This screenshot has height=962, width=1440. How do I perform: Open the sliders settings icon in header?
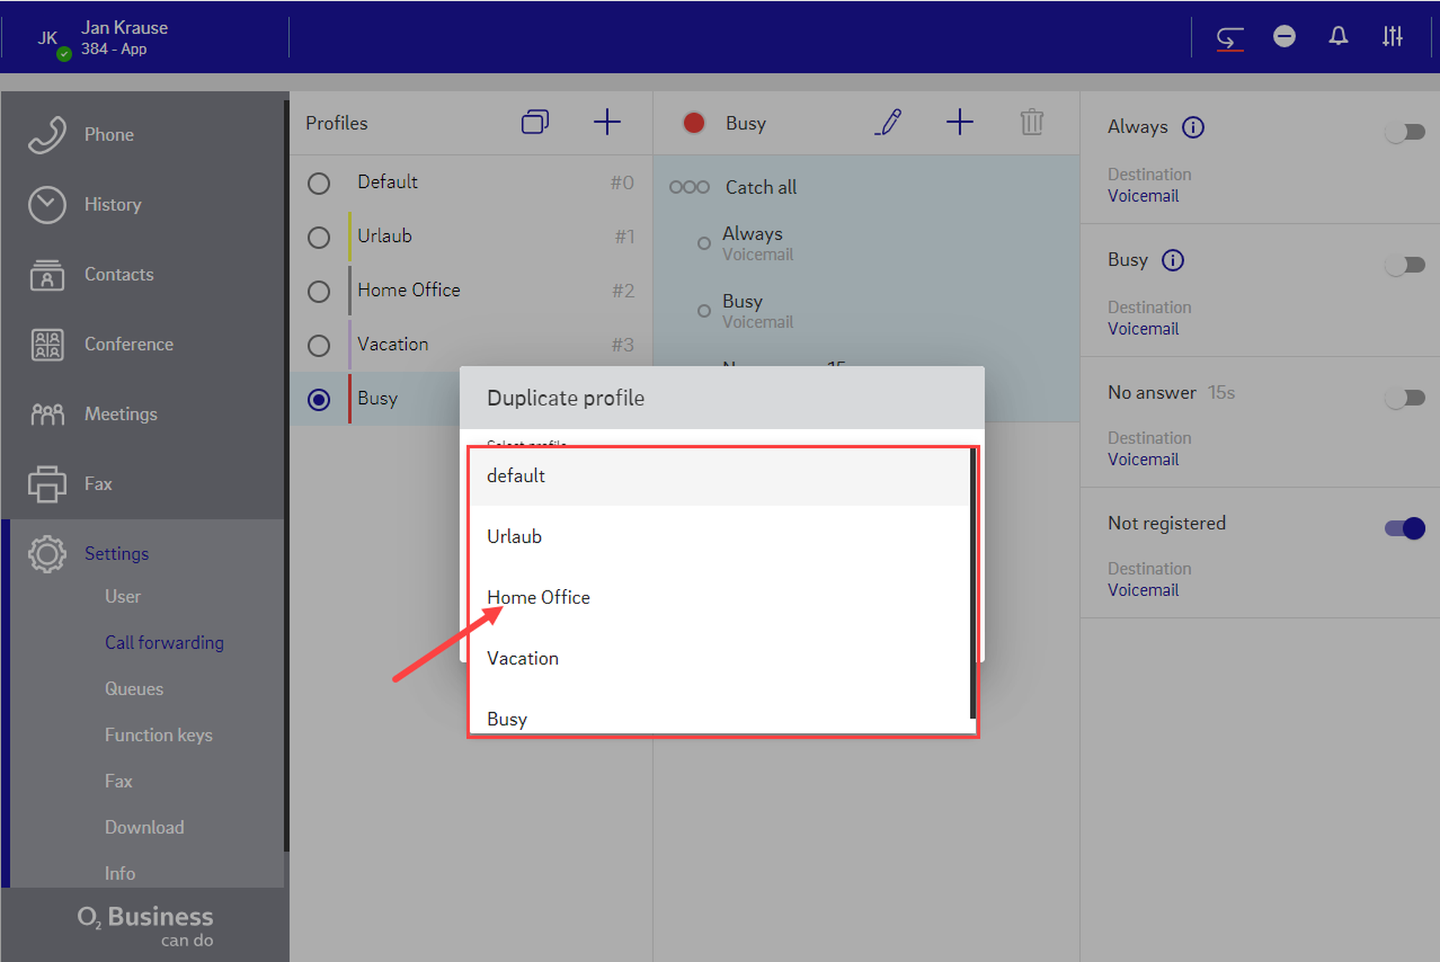(x=1392, y=37)
